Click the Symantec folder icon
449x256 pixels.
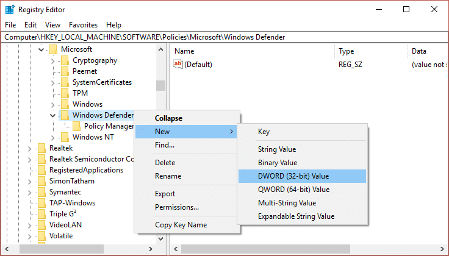(x=41, y=192)
